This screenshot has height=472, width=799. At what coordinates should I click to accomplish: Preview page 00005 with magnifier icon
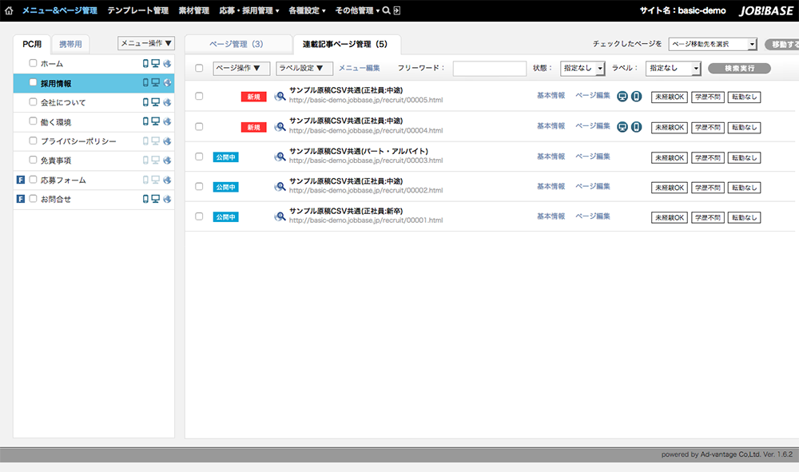[280, 96]
